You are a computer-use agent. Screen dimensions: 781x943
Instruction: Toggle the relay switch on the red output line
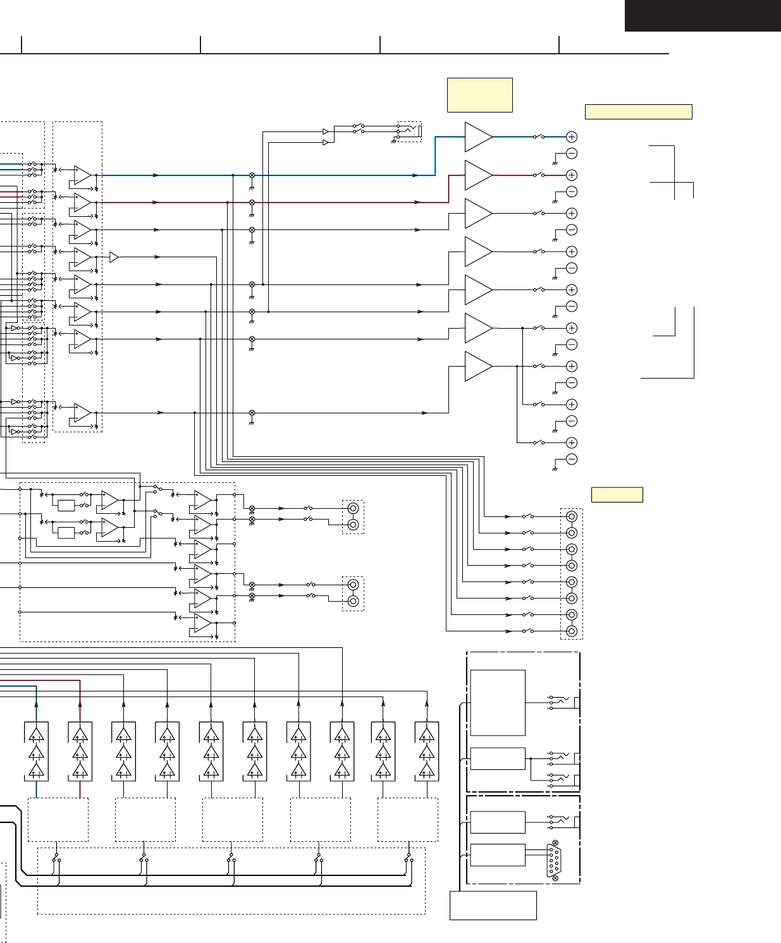click(539, 174)
